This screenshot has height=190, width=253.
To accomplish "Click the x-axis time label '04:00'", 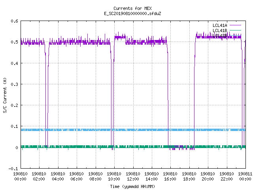I will click(x=58, y=179).
